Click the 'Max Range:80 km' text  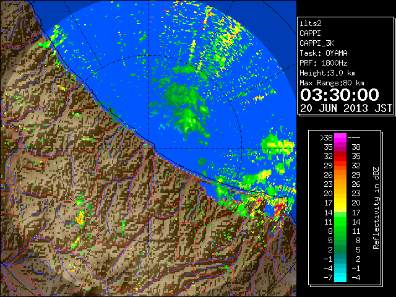(332, 83)
